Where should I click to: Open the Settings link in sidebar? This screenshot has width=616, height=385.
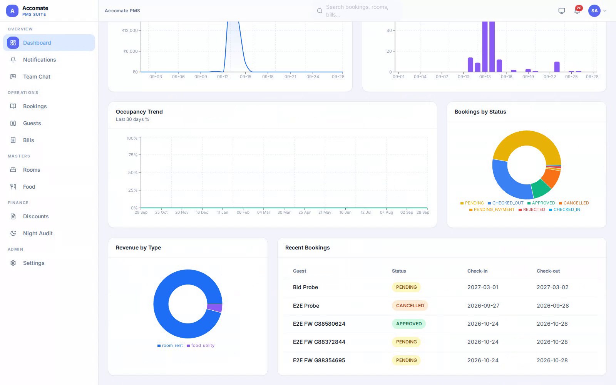[49, 263]
